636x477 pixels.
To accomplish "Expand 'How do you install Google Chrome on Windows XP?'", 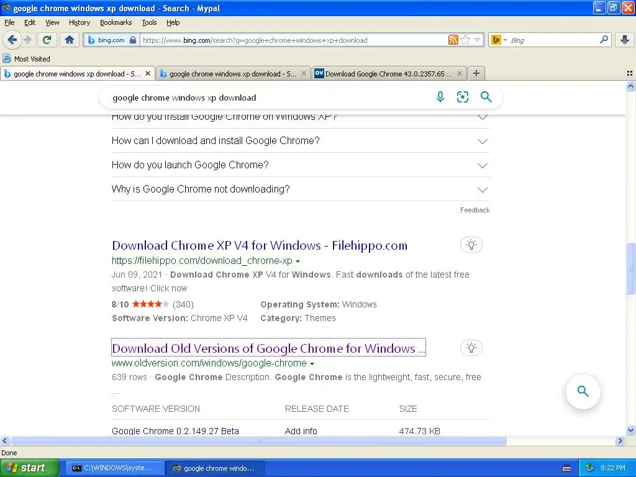I will (x=301, y=120).
